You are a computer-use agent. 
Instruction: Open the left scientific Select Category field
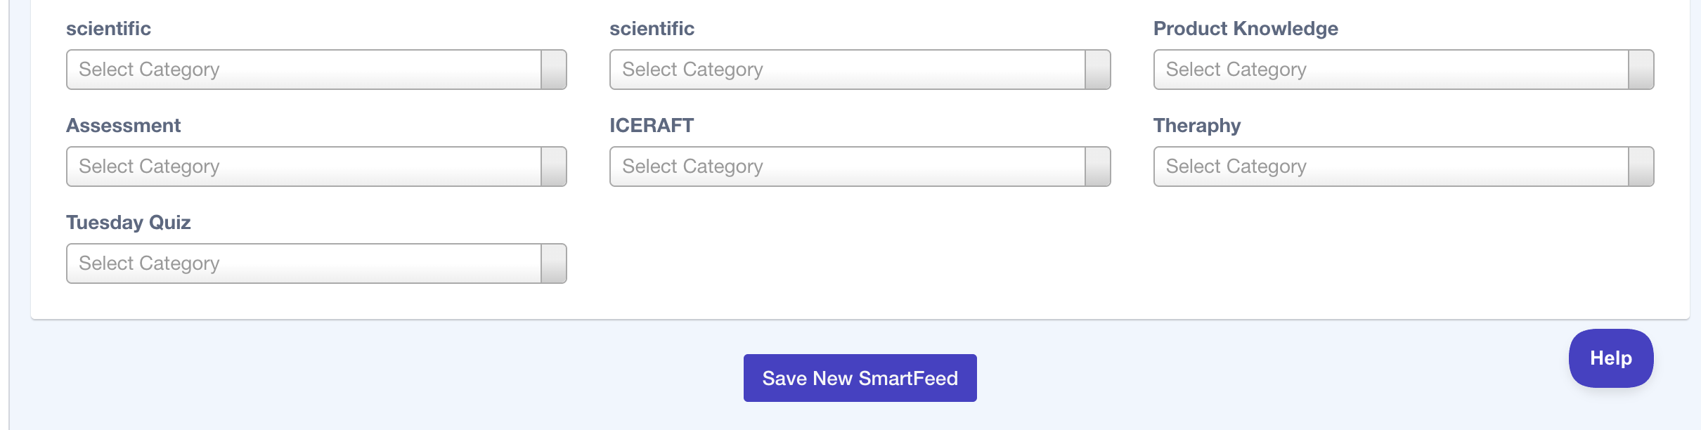point(304,70)
